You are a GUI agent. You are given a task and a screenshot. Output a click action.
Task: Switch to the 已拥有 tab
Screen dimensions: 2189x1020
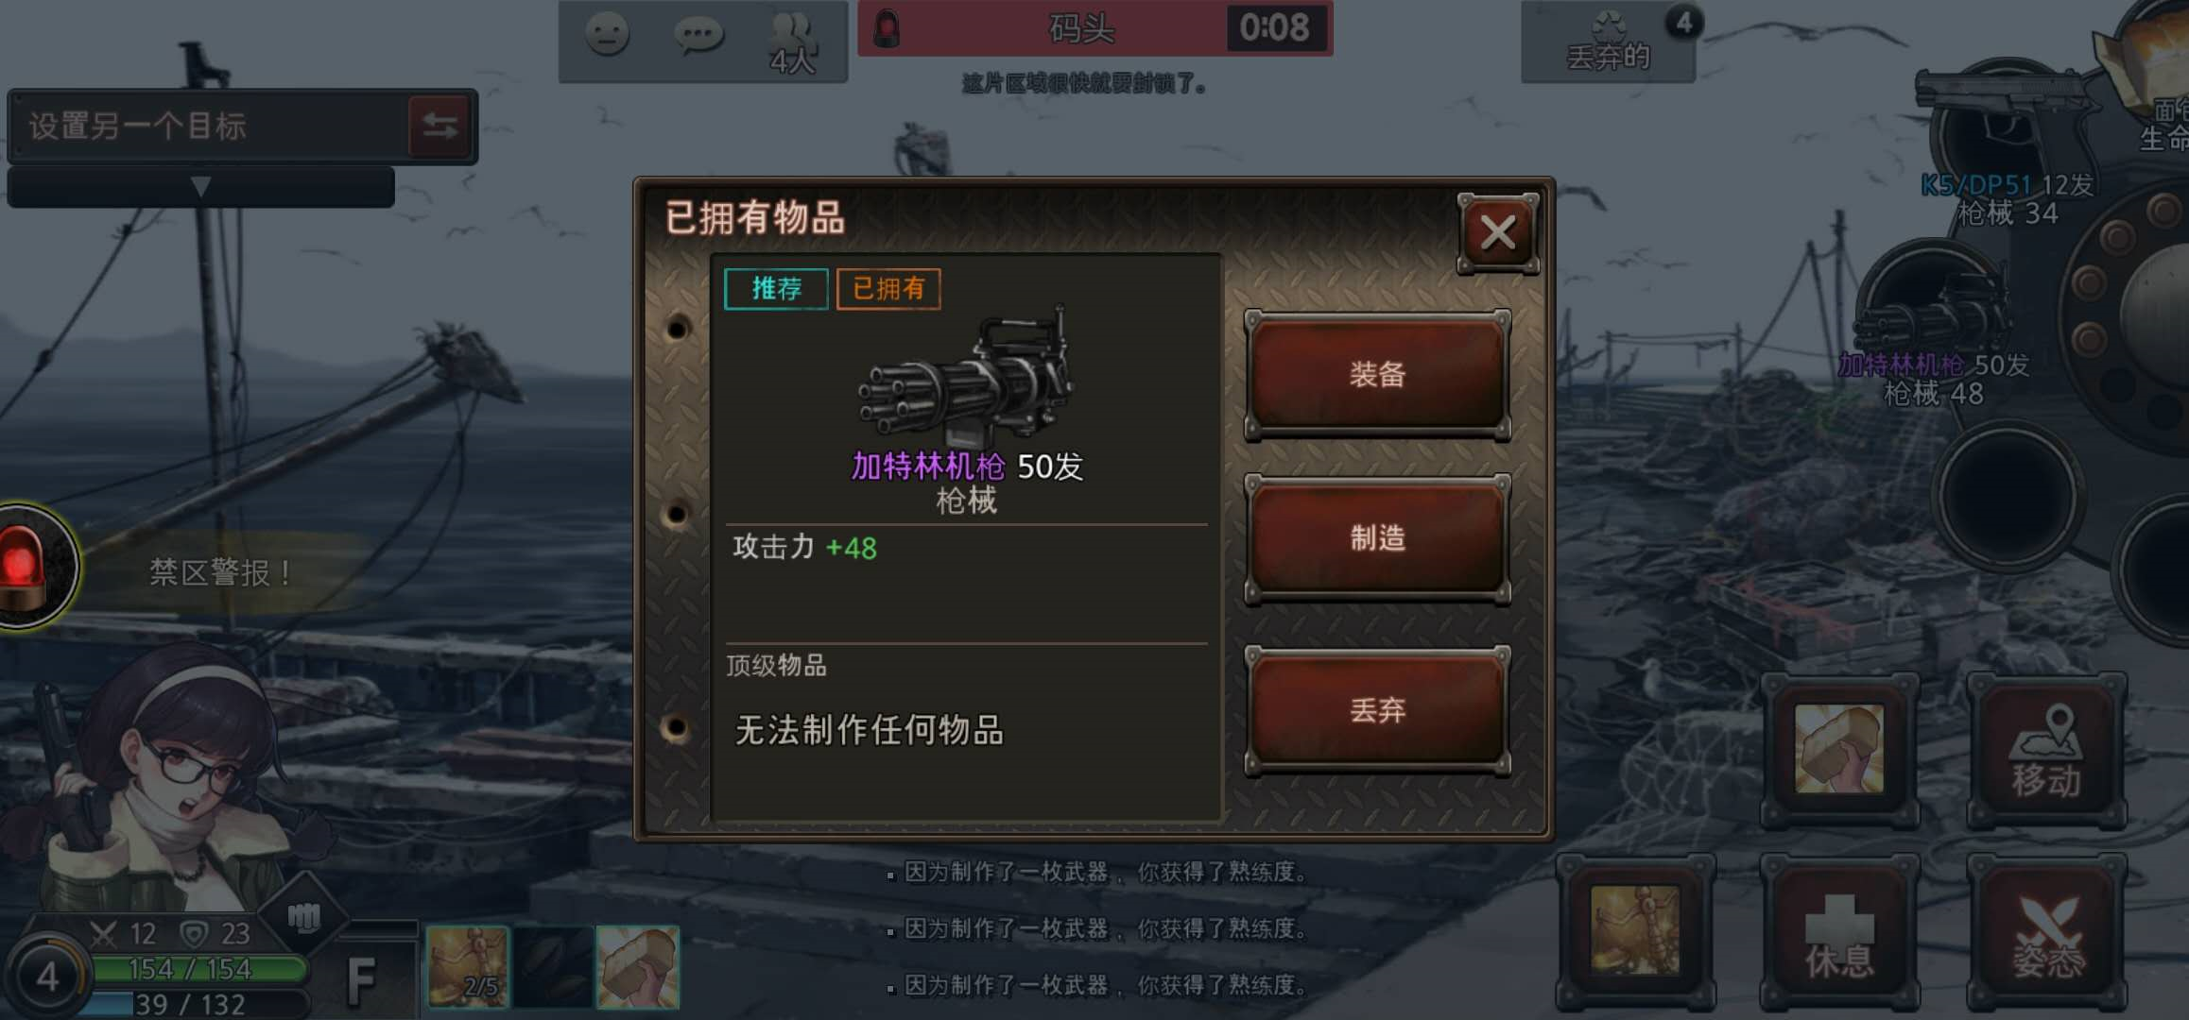coord(888,288)
